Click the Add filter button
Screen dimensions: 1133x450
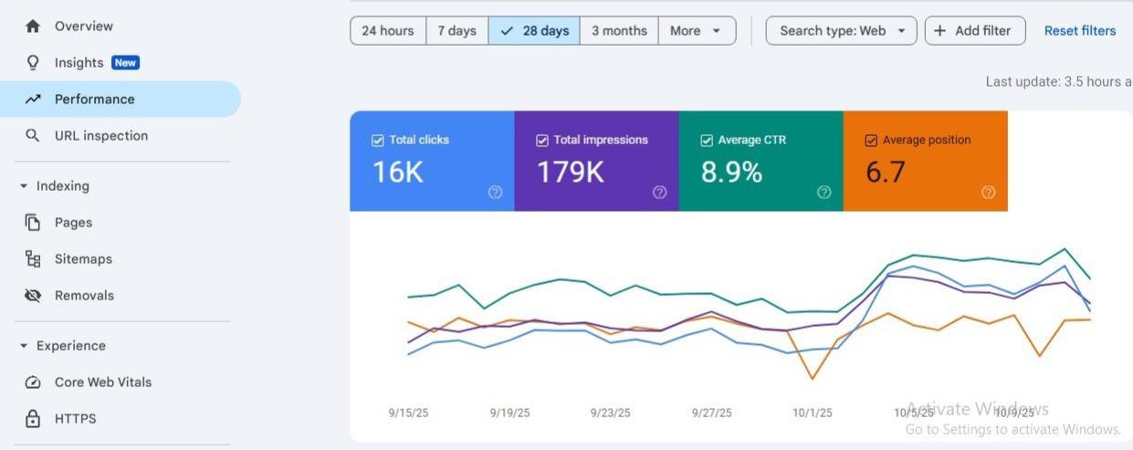[x=975, y=30]
